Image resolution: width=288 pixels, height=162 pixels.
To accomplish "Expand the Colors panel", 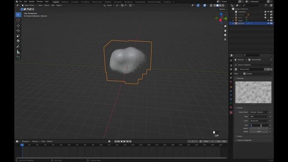I will 239,136.
